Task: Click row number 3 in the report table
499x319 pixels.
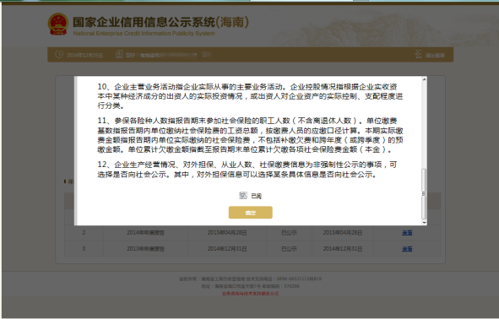Action: tap(84, 248)
